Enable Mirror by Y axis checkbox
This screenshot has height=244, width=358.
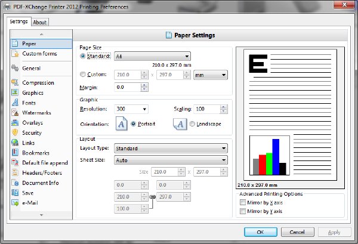pos(243,211)
